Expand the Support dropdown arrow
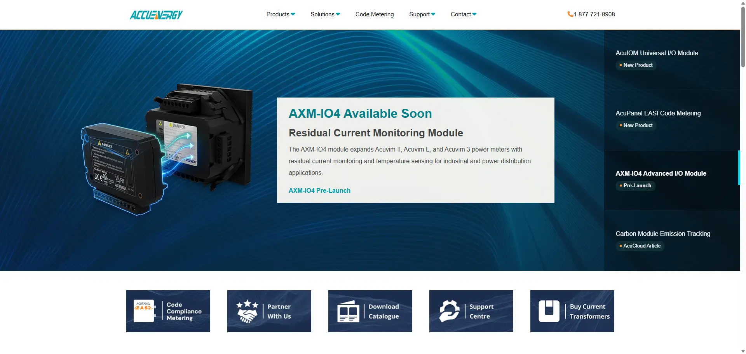This screenshot has width=746, height=354. tap(433, 14)
